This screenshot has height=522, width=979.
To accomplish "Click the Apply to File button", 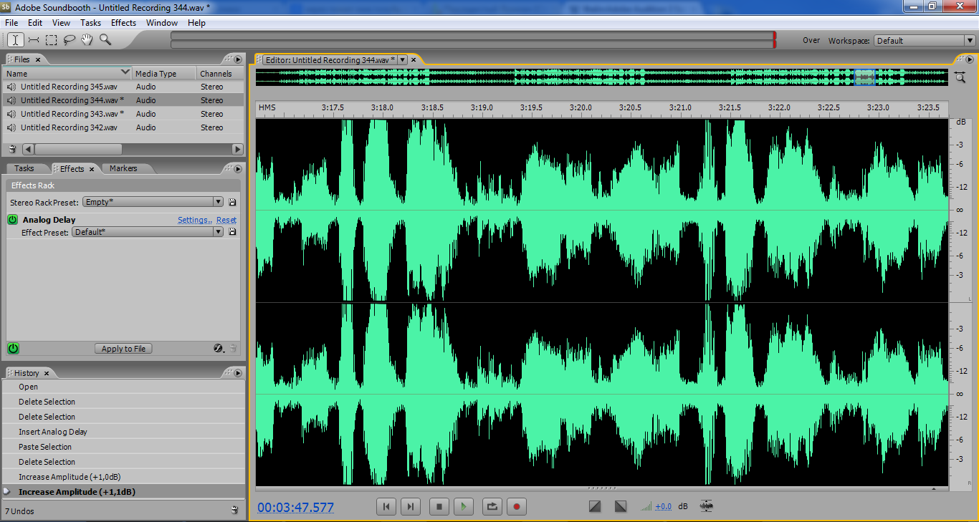I will (x=123, y=349).
